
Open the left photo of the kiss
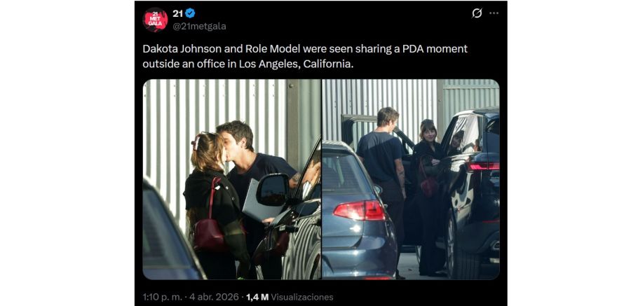coord(231,179)
